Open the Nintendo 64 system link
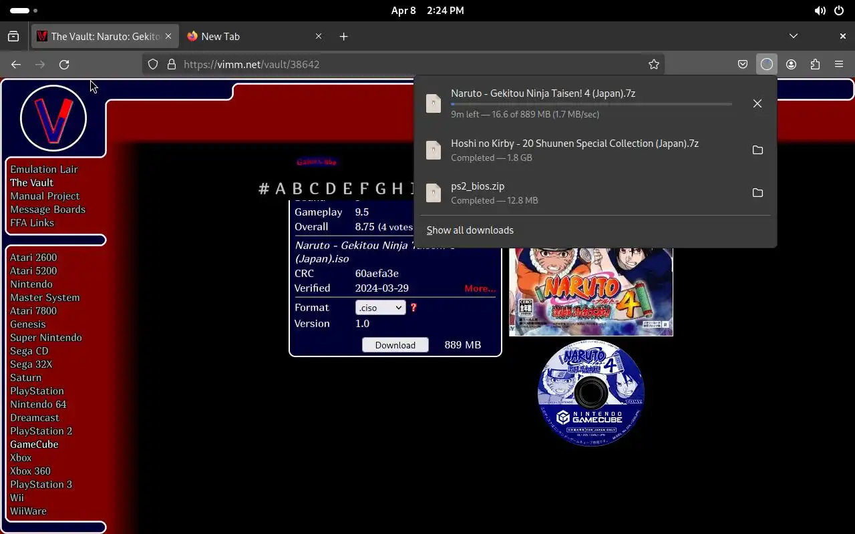Image resolution: width=855 pixels, height=534 pixels. point(38,405)
